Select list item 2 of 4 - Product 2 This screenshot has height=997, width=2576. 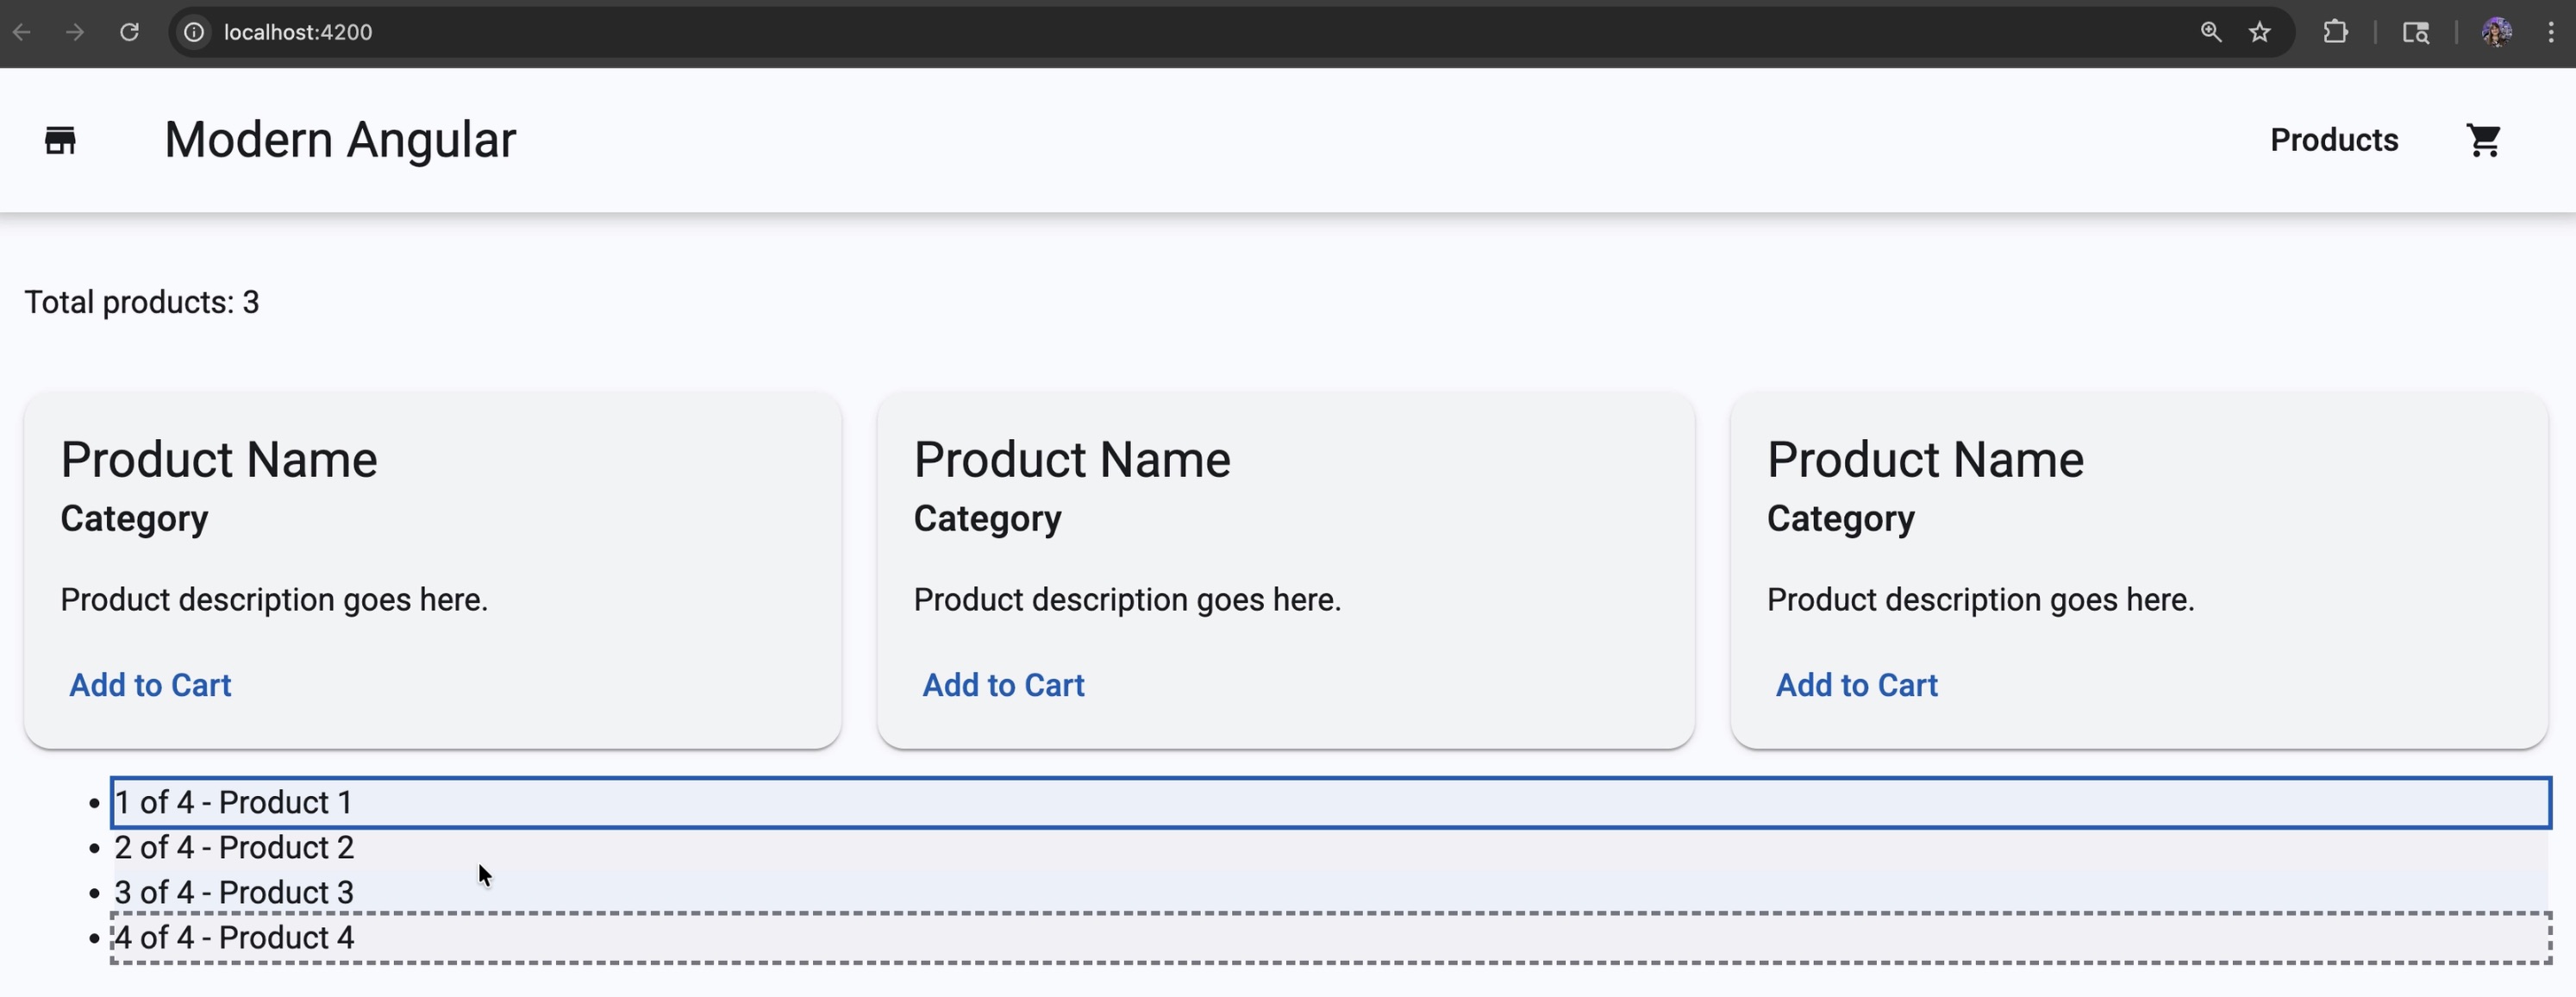point(234,848)
